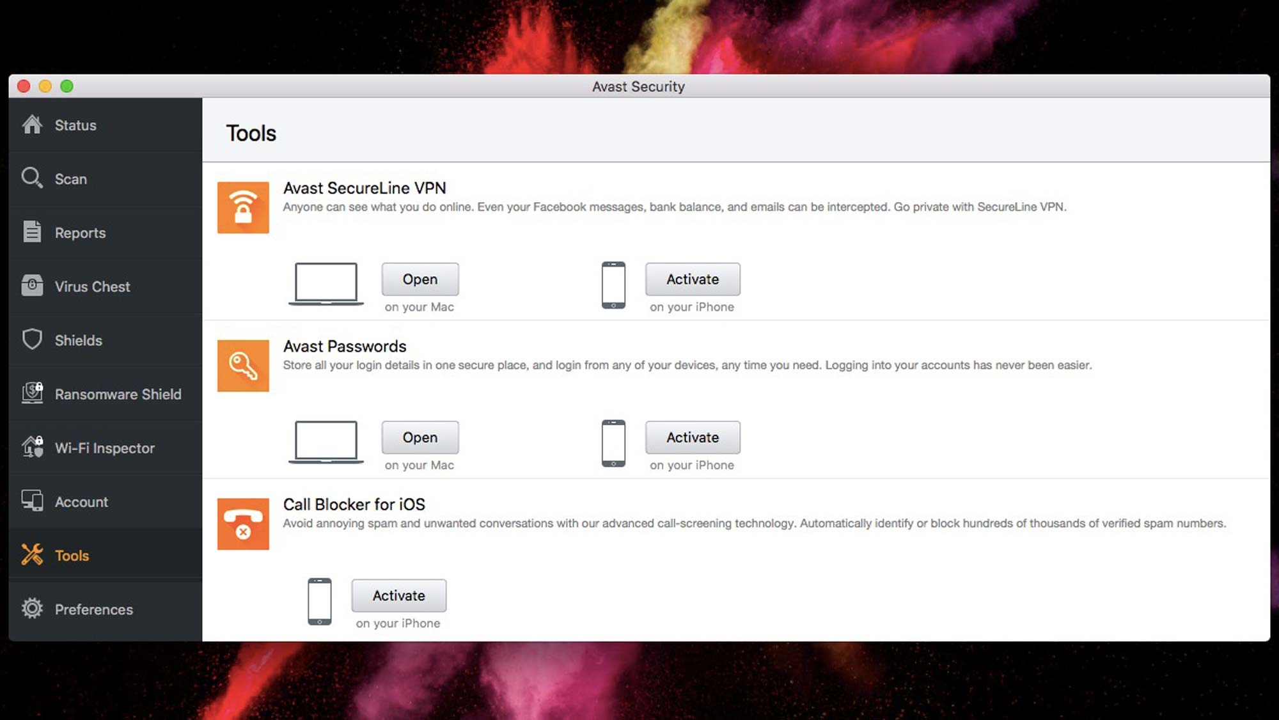Click the Tools page heading
This screenshot has width=1279, height=720.
pyautogui.click(x=251, y=133)
